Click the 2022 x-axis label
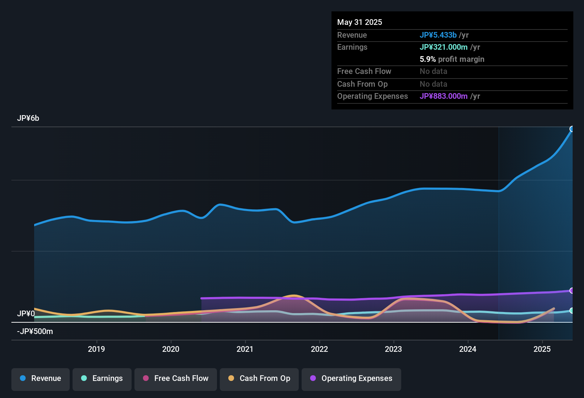This screenshot has height=398, width=584. (319, 349)
